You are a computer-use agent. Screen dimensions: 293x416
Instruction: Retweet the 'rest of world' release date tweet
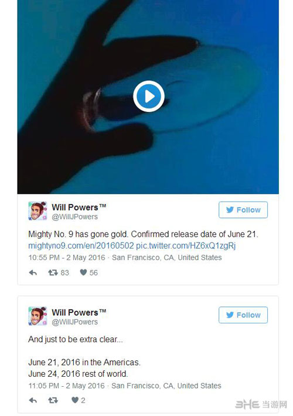click(53, 400)
